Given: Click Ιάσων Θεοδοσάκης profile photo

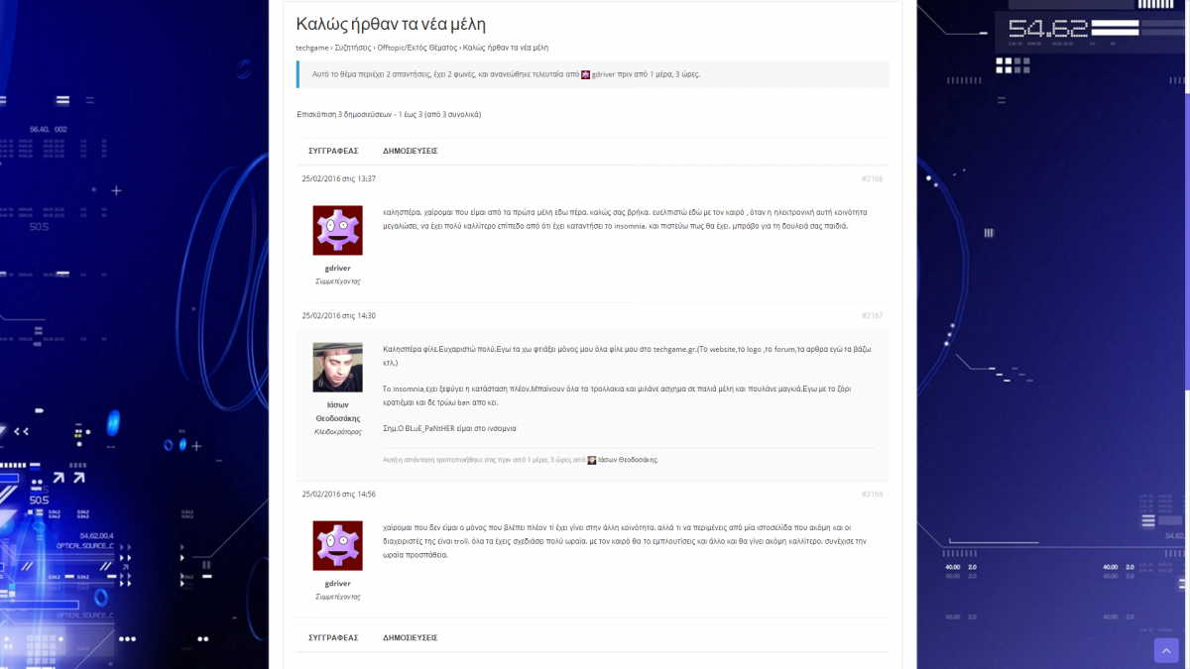Looking at the screenshot, I should 337,368.
